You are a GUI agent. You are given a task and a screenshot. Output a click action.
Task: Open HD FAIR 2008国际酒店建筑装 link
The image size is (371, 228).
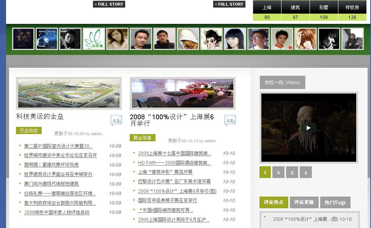click(174, 163)
